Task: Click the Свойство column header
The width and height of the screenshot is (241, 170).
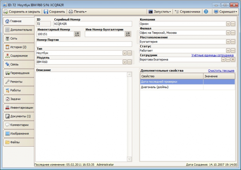Action: [x=172, y=76]
